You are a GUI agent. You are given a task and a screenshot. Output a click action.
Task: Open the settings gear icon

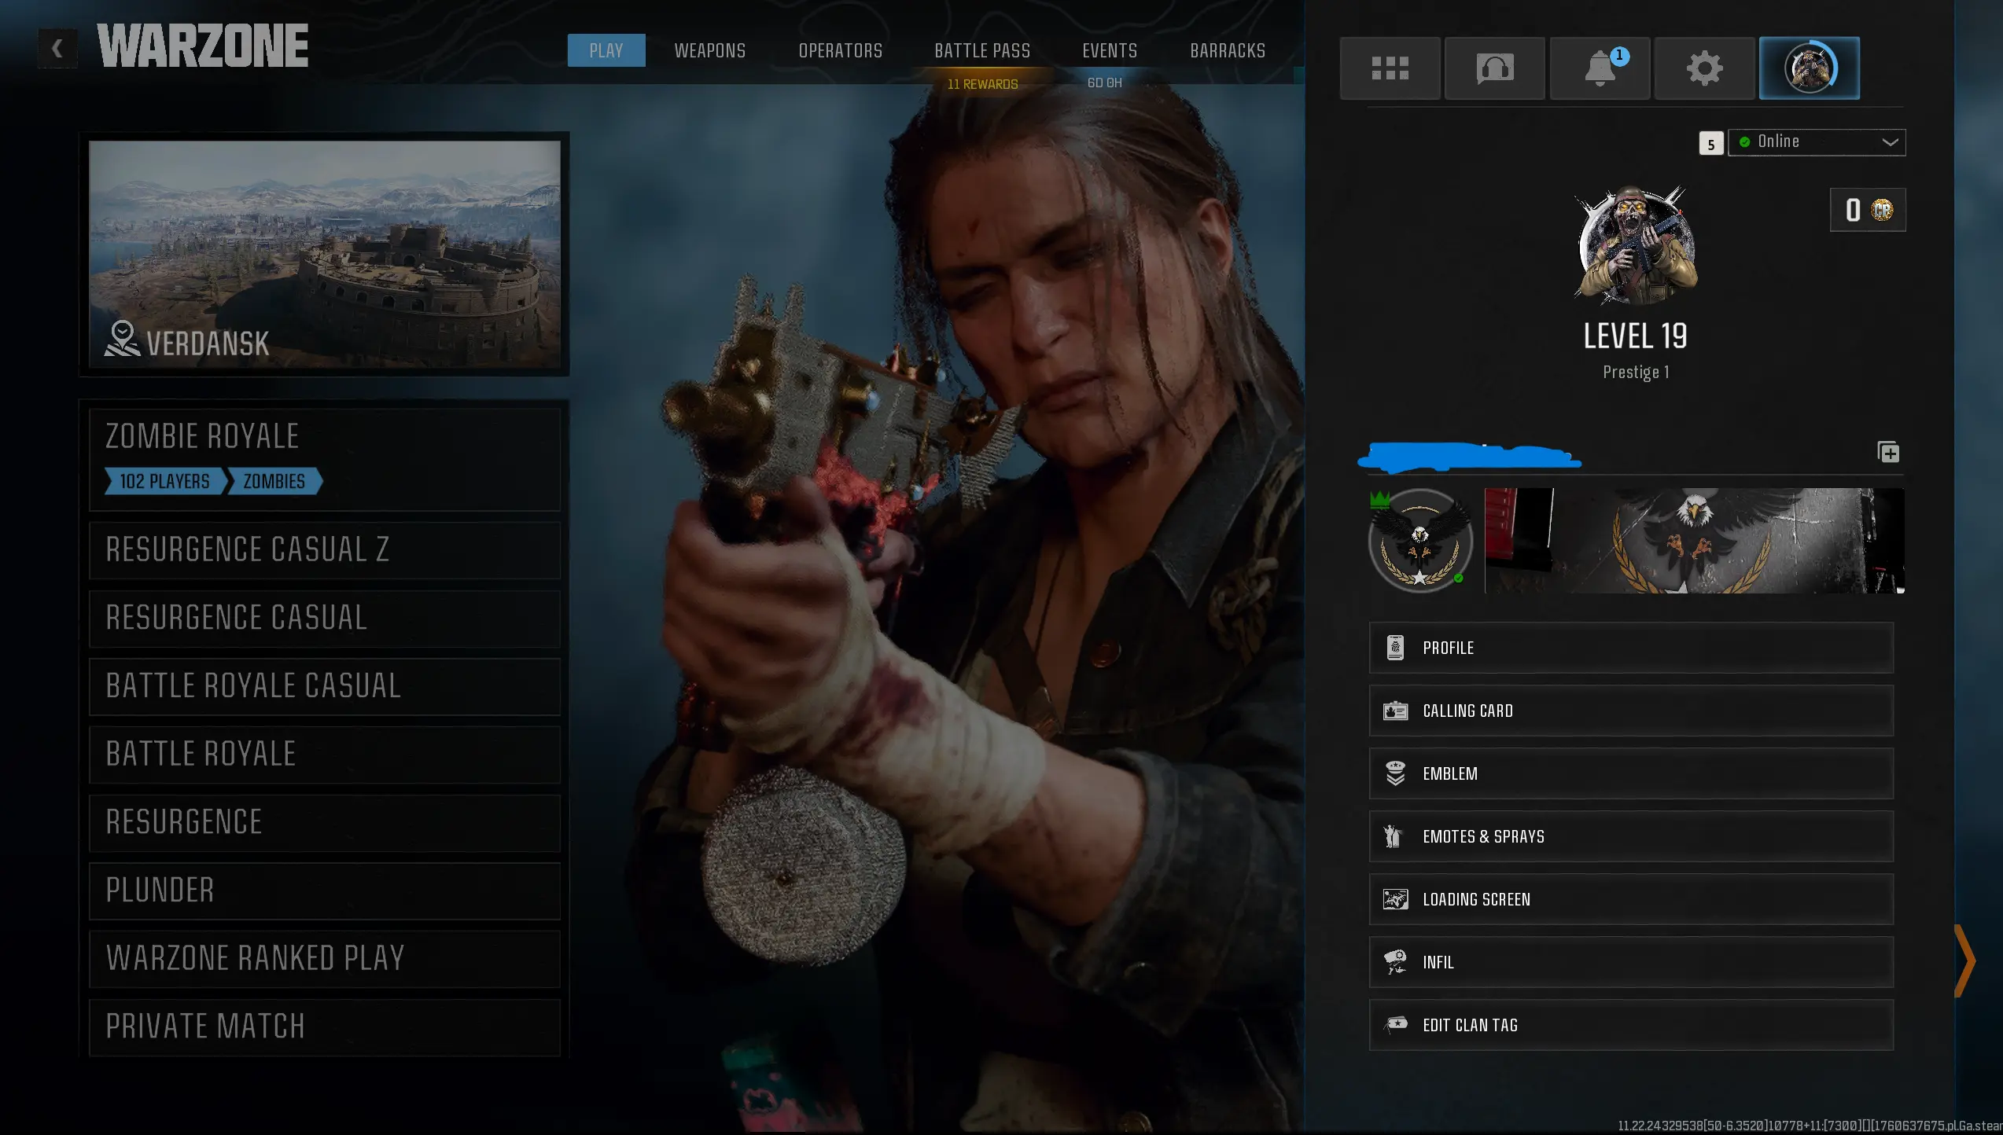coord(1704,68)
